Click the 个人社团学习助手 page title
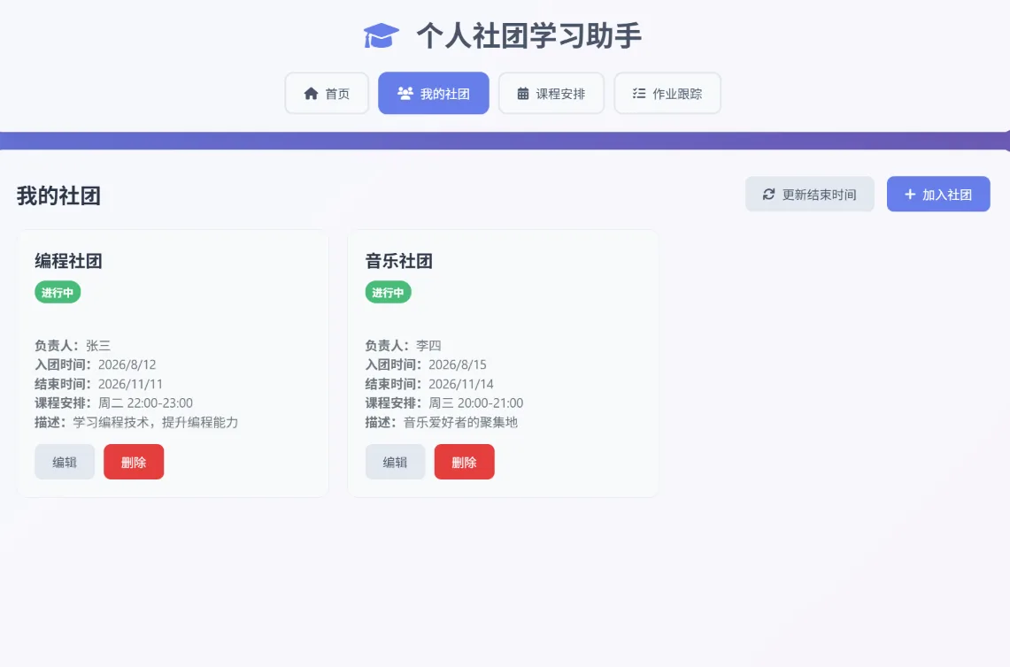Image resolution: width=1010 pixels, height=667 pixels. [x=528, y=35]
